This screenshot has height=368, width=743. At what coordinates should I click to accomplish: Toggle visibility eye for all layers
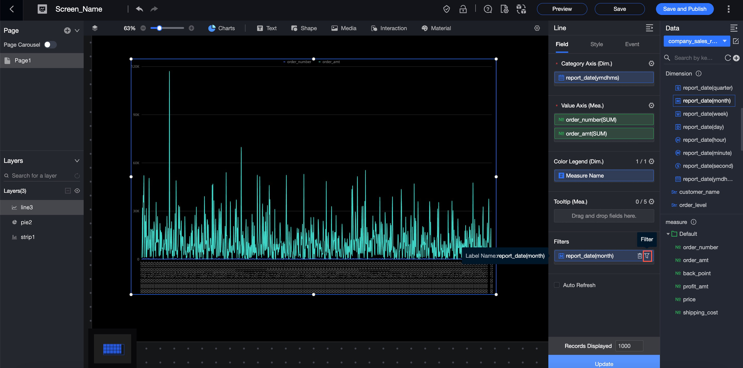coord(77,191)
